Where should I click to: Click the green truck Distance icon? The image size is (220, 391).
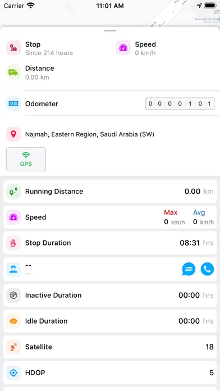pyautogui.click(x=13, y=72)
